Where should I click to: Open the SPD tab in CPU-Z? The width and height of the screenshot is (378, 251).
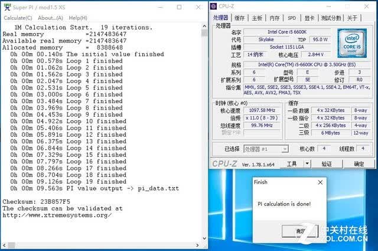[x=292, y=18]
